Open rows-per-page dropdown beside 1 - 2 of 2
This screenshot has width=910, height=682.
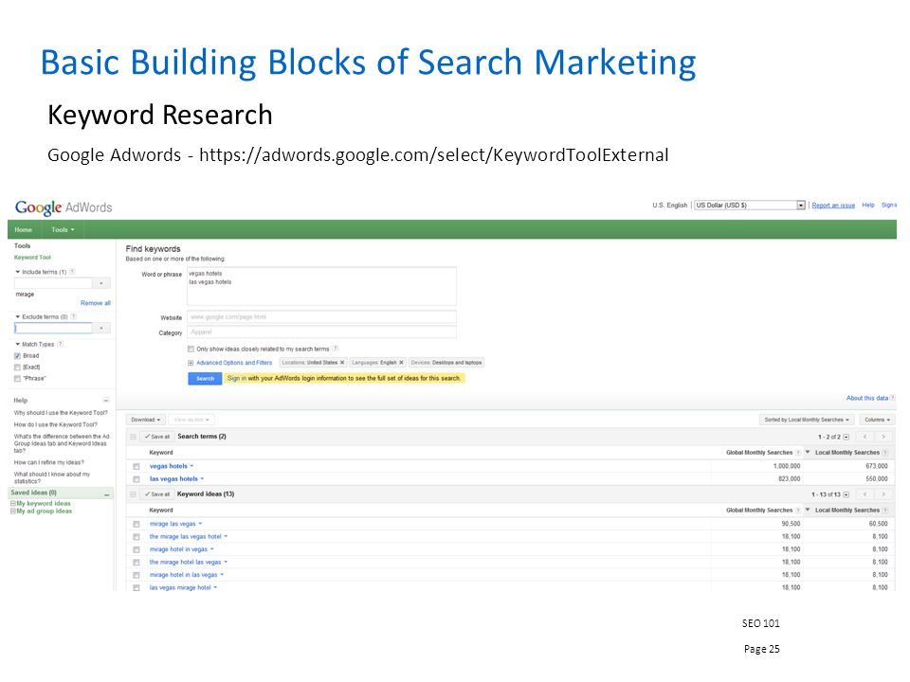click(846, 437)
